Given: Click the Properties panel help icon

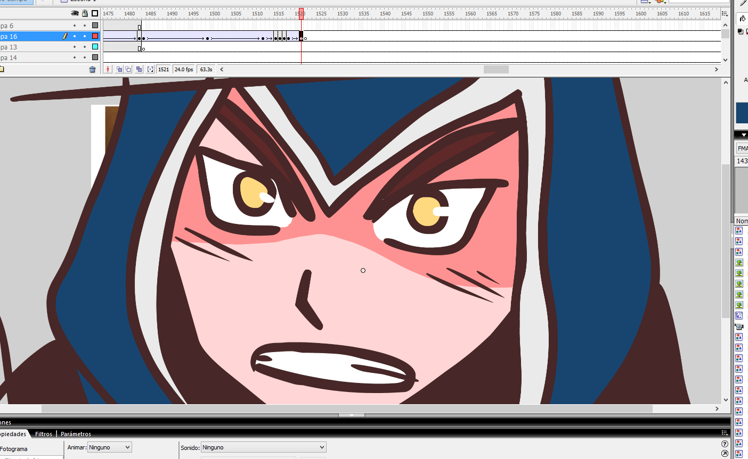Looking at the screenshot, I should coord(725,444).
